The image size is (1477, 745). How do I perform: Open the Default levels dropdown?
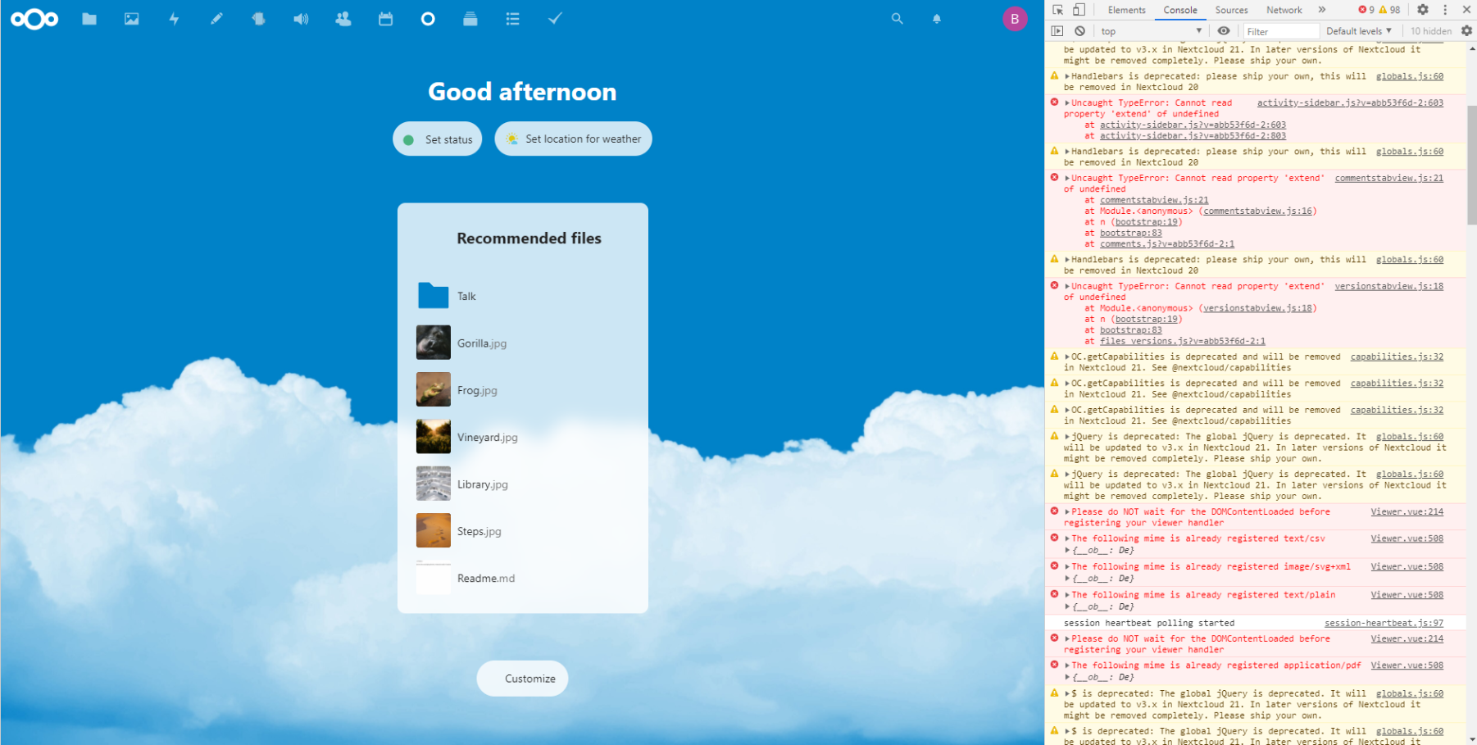(1358, 31)
